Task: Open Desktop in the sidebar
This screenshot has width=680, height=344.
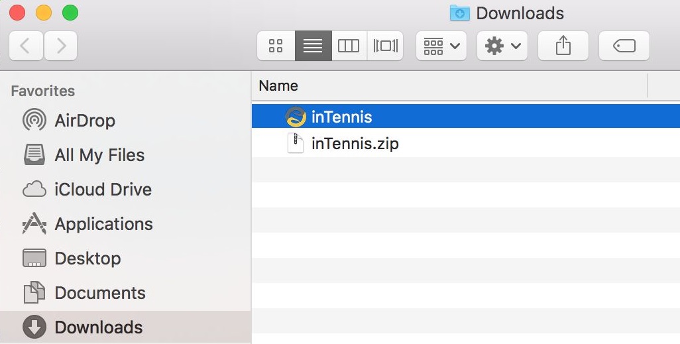Action: click(x=125, y=258)
